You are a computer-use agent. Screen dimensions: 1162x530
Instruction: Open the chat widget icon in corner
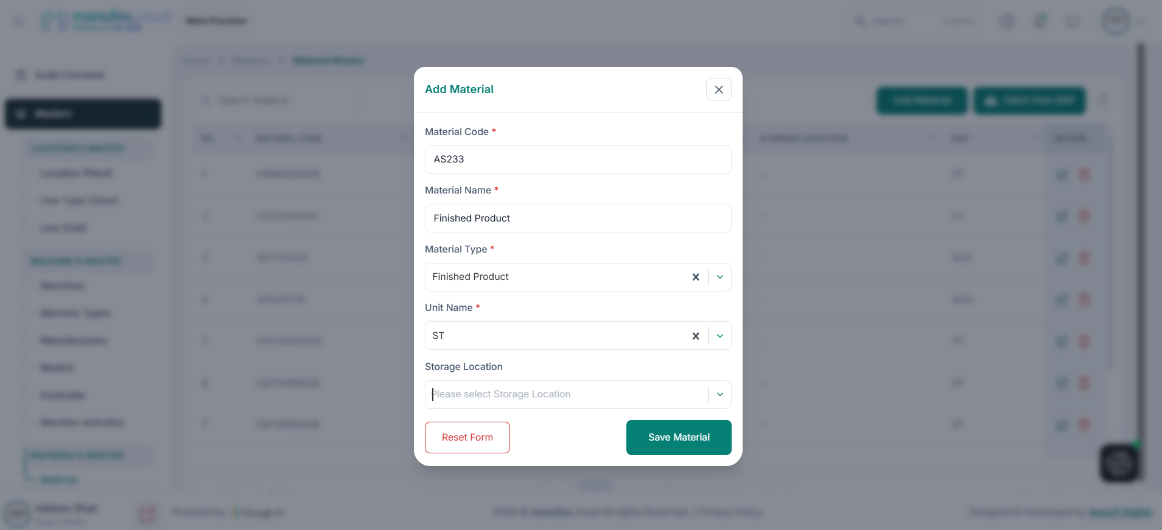coord(1119,464)
